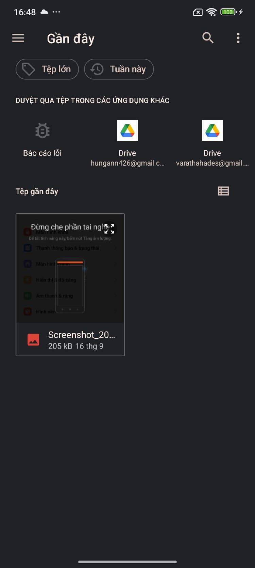Tap the search magnifier icon
Viewport: 255px width, 568px height.
coord(208,38)
